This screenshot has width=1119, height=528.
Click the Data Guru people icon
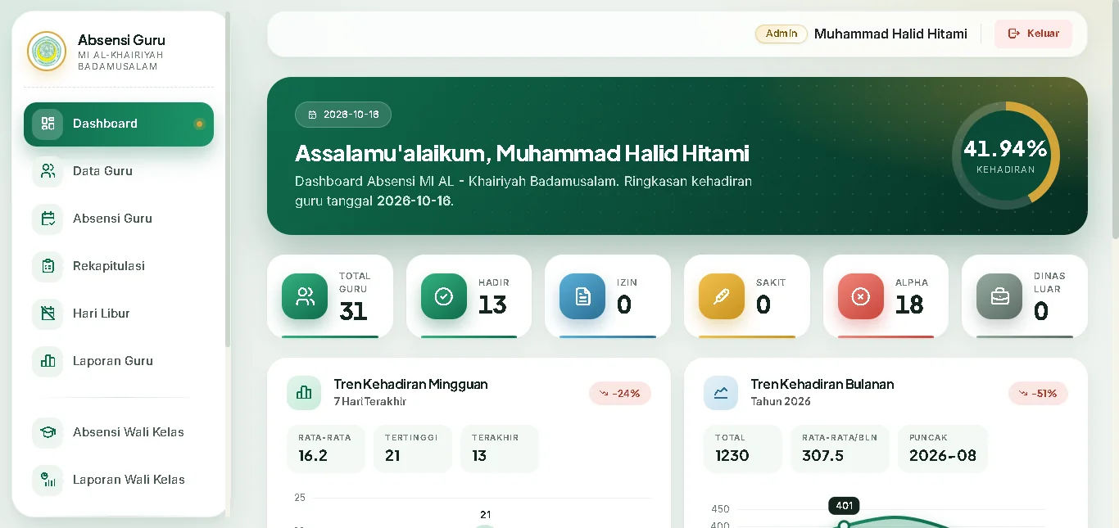coord(48,171)
